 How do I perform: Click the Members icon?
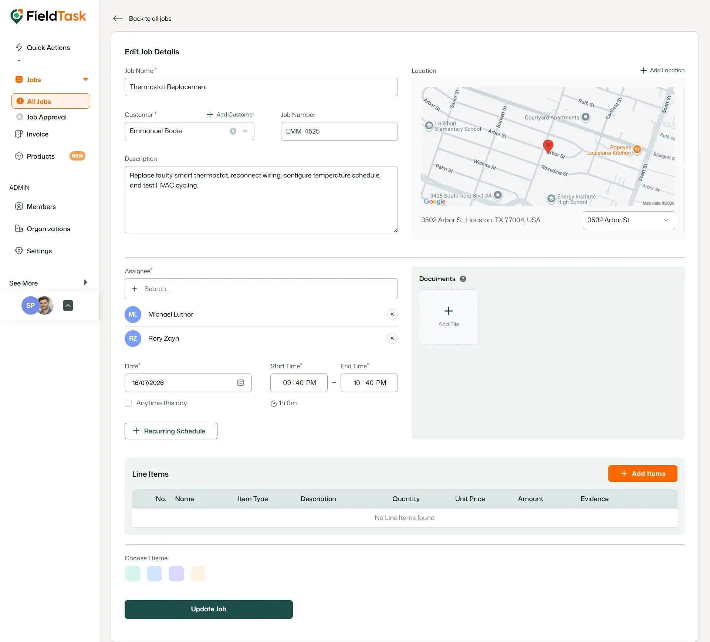19,206
